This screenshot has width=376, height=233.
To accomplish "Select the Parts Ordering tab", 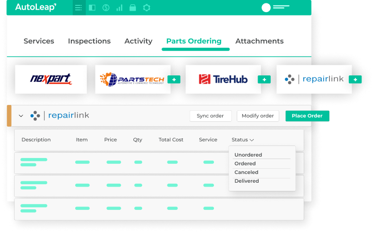I will click(x=194, y=41).
